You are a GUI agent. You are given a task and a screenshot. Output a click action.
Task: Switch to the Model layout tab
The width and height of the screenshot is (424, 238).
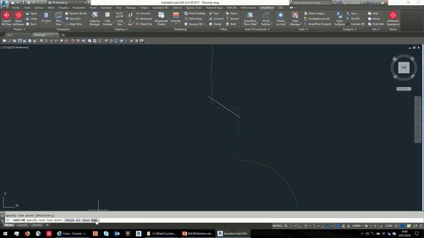[x=9, y=225]
